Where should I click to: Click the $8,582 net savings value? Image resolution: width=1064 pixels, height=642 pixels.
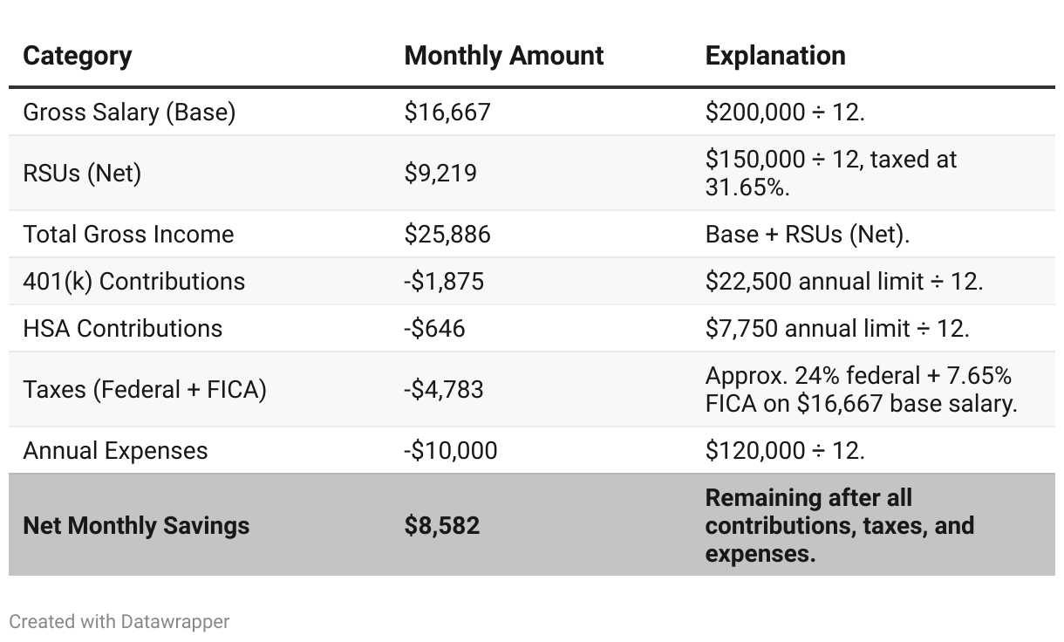coord(442,526)
